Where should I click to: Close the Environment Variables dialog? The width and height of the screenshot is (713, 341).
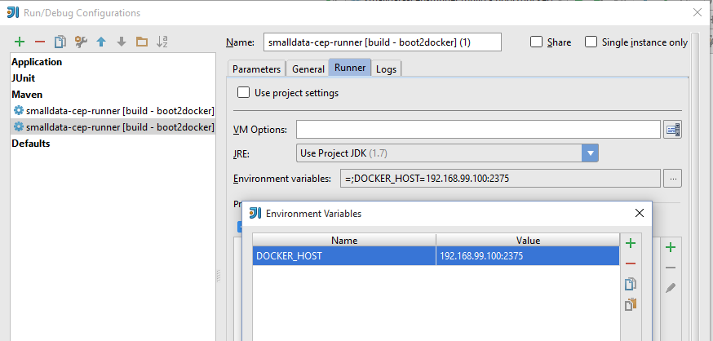point(640,213)
